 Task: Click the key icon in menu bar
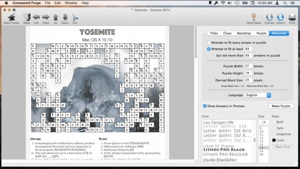coord(216,3)
